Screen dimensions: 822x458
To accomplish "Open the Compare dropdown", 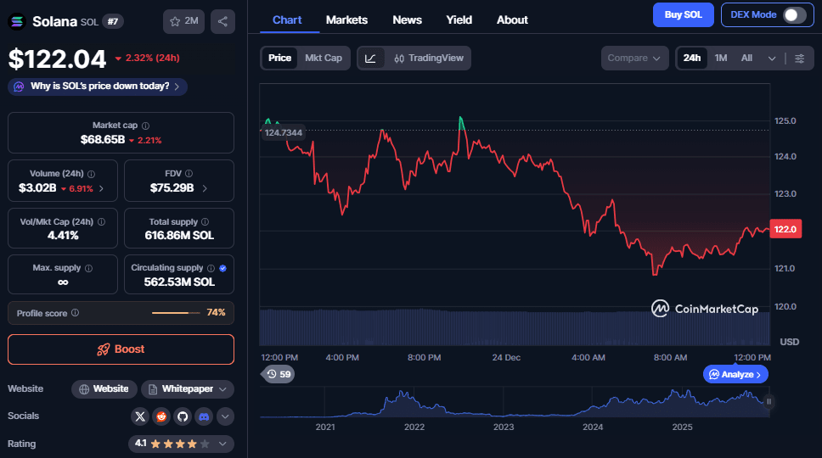I will (x=633, y=58).
